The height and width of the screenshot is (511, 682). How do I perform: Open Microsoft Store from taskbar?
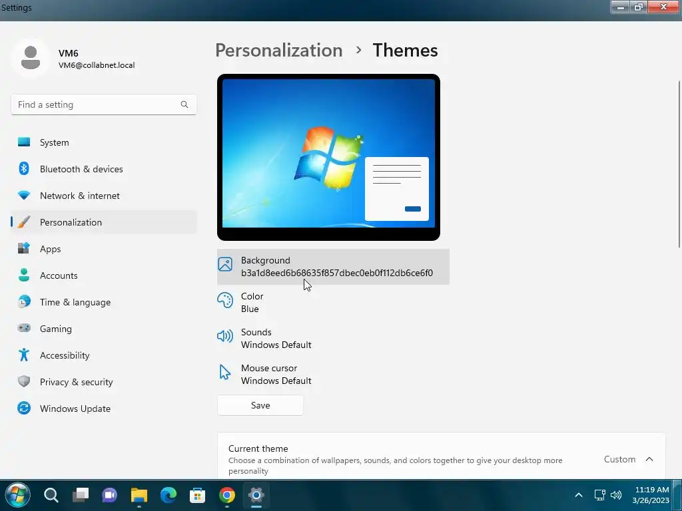(197, 495)
